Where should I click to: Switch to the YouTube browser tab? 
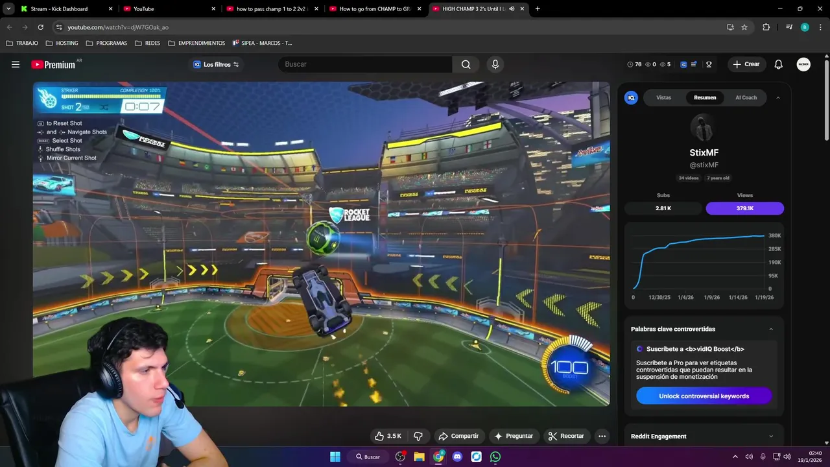[x=169, y=9]
